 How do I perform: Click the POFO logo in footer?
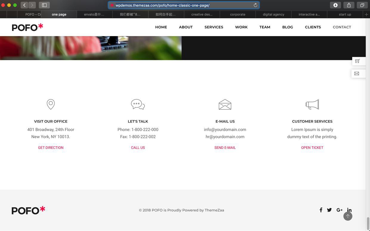pos(28,210)
